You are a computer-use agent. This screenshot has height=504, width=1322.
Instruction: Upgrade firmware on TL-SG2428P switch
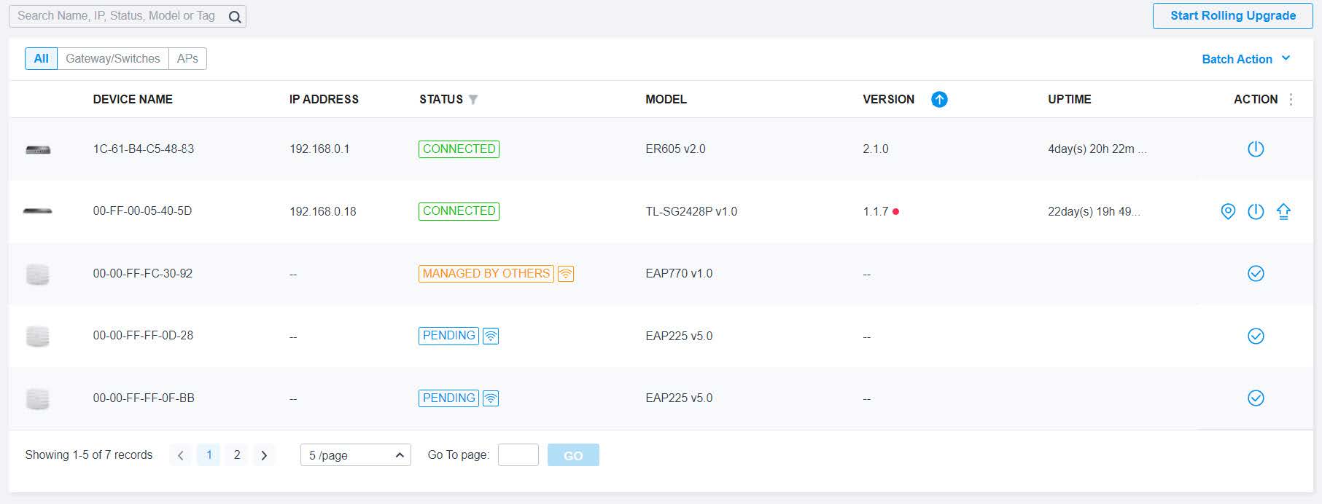[x=1283, y=212]
